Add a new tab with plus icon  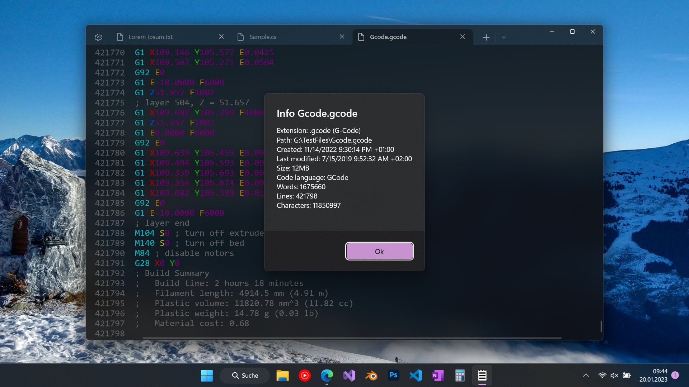[x=486, y=37]
